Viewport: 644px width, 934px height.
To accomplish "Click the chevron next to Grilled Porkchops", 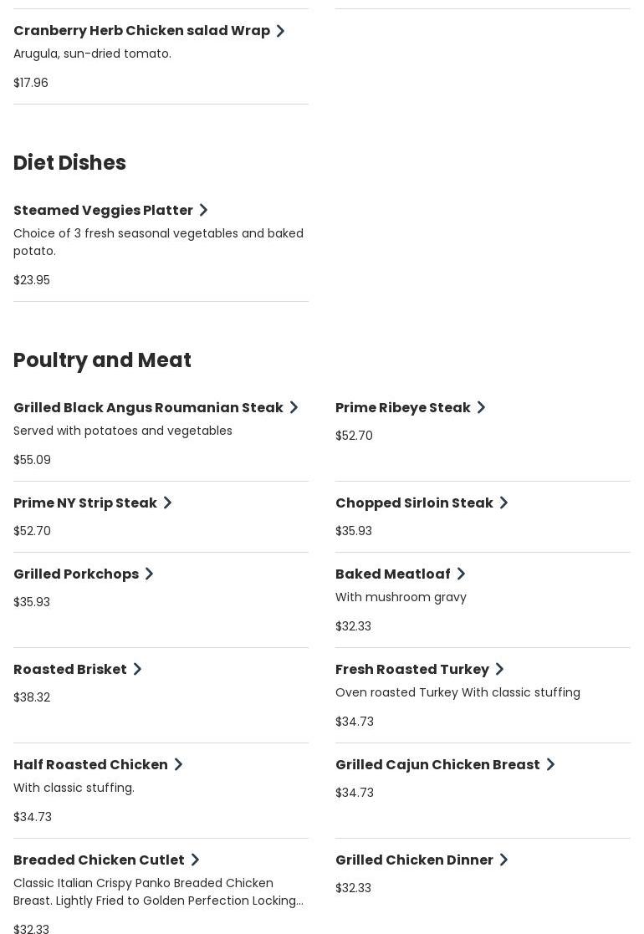I will pyautogui.click(x=150, y=574).
